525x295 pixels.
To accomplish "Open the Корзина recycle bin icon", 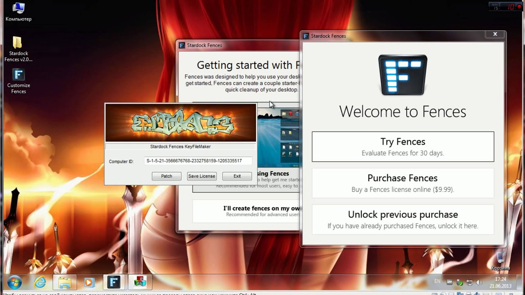I will pyautogui.click(x=500, y=261).
